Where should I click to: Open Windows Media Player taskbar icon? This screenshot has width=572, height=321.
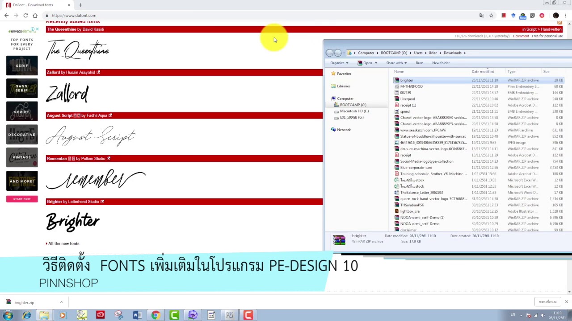coord(63,315)
